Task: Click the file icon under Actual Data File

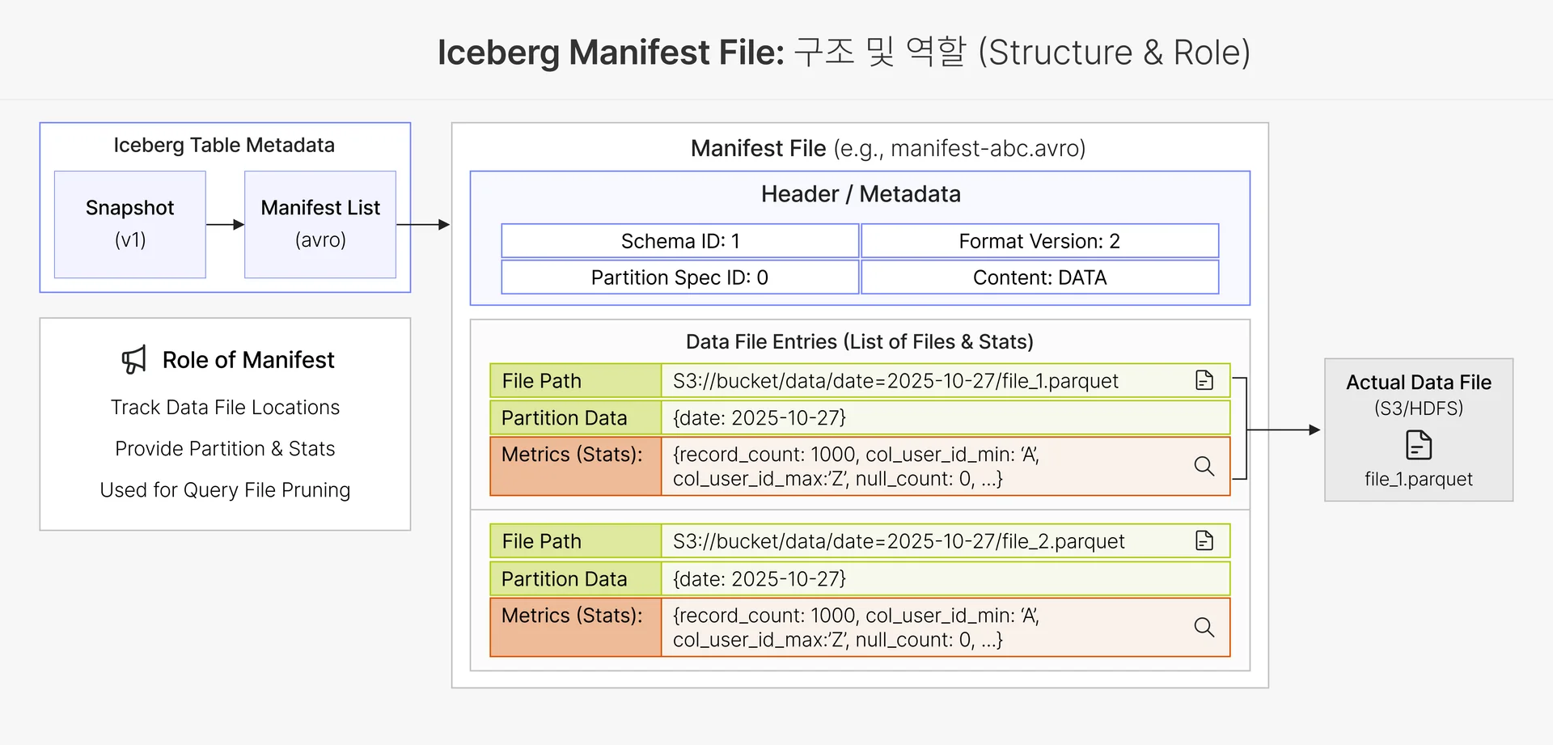Action: point(1418,445)
